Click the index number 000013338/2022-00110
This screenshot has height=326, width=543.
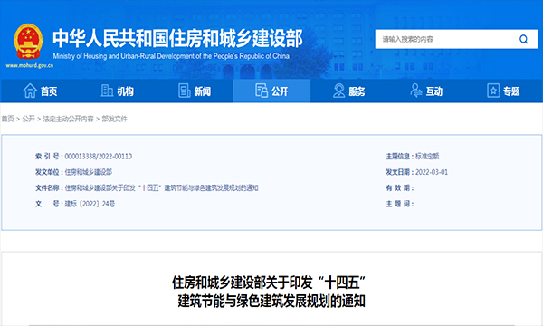pyautogui.click(x=99, y=157)
